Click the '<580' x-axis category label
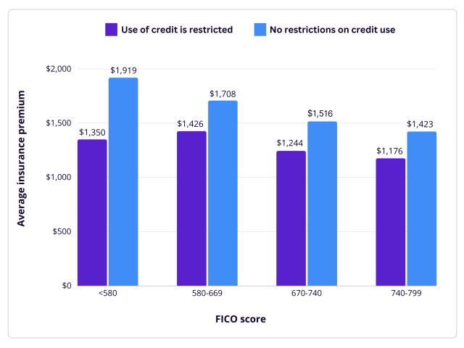464x348 pixels. point(107,294)
